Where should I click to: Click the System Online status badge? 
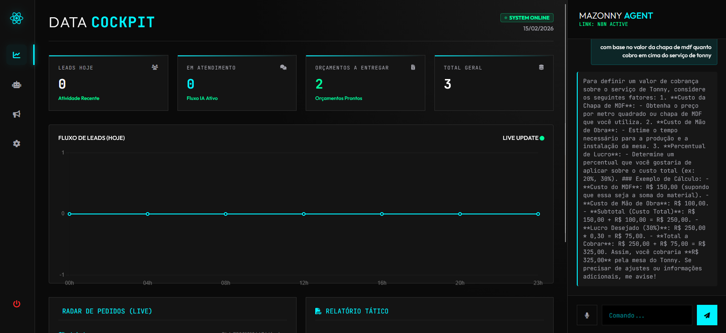coord(527,18)
